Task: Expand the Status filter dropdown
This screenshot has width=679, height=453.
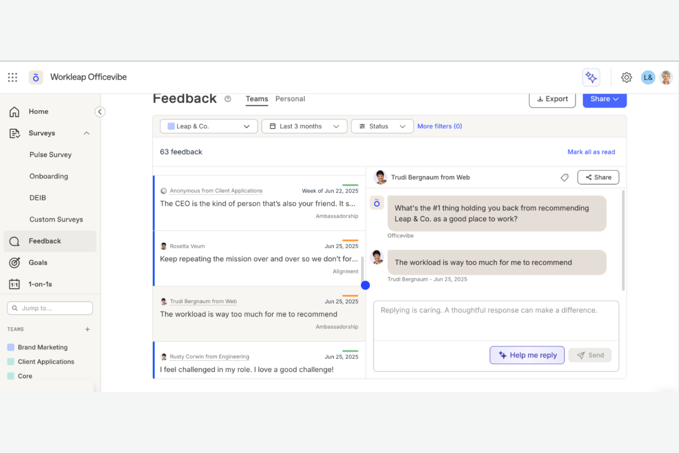Action: click(x=382, y=126)
